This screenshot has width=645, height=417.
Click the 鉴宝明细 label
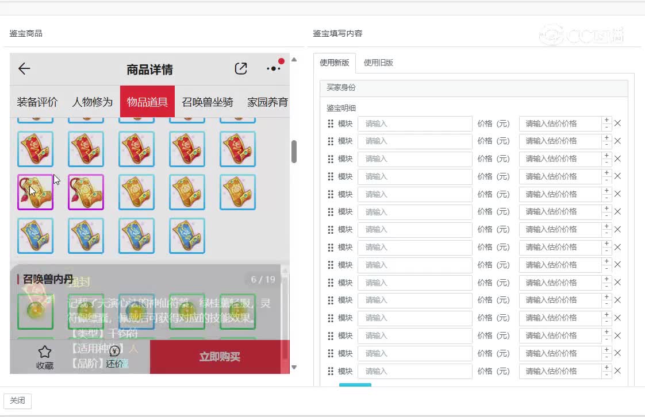(341, 108)
